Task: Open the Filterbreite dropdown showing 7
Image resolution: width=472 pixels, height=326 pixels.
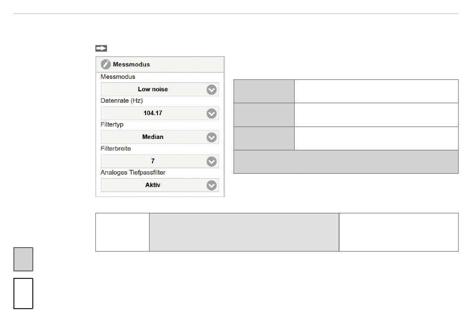Action: pyautogui.click(x=160, y=161)
